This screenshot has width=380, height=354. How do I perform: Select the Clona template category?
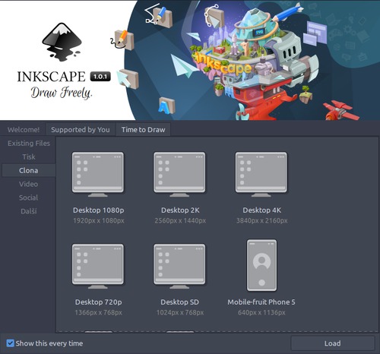29,170
